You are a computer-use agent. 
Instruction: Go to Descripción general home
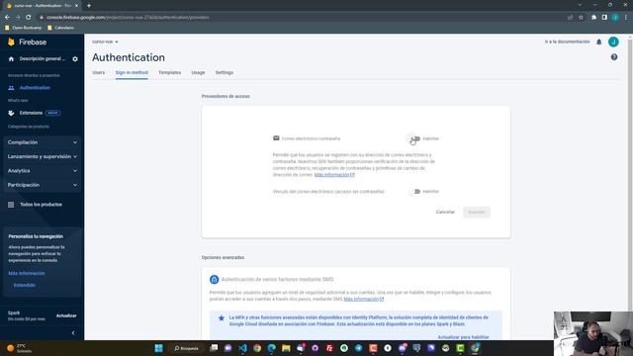pyautogui.click(x=38, y=59)
